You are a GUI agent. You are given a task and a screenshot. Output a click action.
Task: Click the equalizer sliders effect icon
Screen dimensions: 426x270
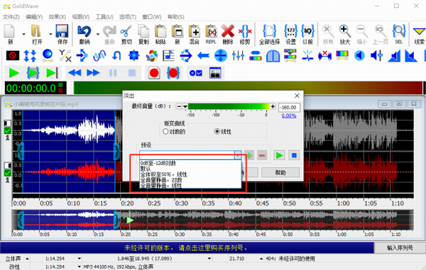[238, 55]
